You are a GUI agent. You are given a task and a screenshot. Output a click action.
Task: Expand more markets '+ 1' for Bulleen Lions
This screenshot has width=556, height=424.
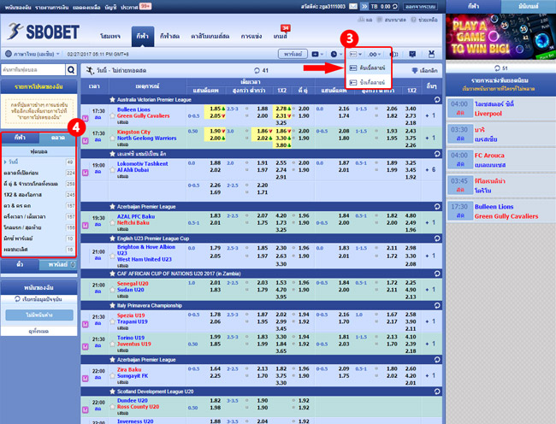tap(430, 115)
